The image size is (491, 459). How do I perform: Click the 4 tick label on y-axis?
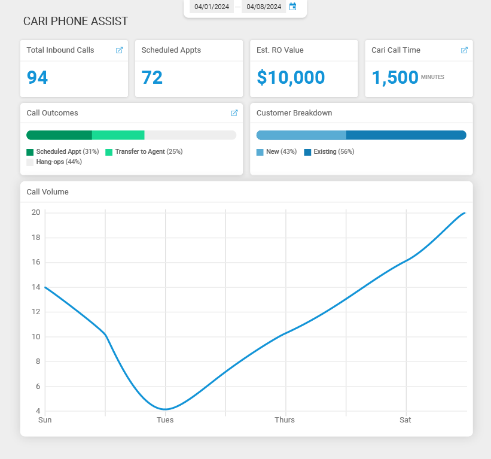(38, 411)
